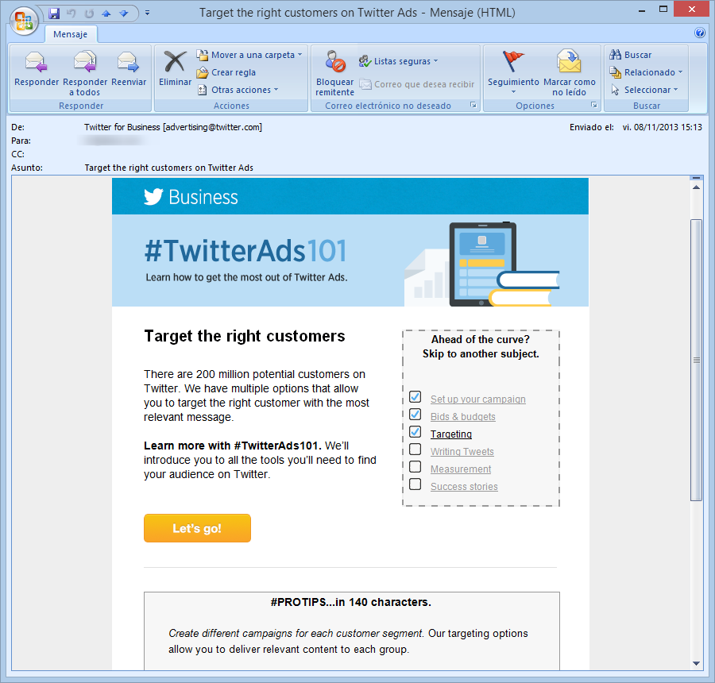Click the blurred recipient in Para field
The width and height of the screenshot is (715, 683).
pyautogui.click(x=112, y=141)
